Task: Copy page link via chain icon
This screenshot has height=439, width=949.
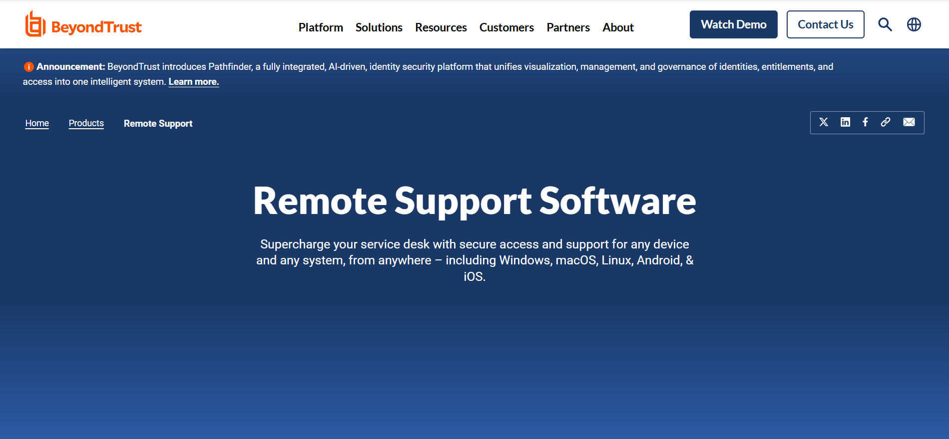Action: pos(886,122)
